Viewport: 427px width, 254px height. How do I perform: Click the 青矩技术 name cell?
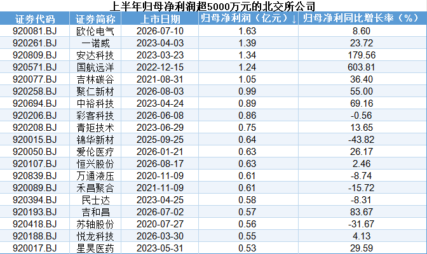(95, 128)
